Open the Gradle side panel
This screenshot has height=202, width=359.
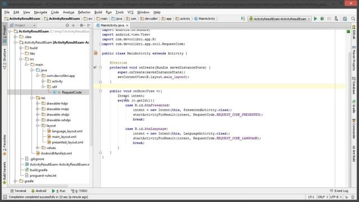click(354, 107)
